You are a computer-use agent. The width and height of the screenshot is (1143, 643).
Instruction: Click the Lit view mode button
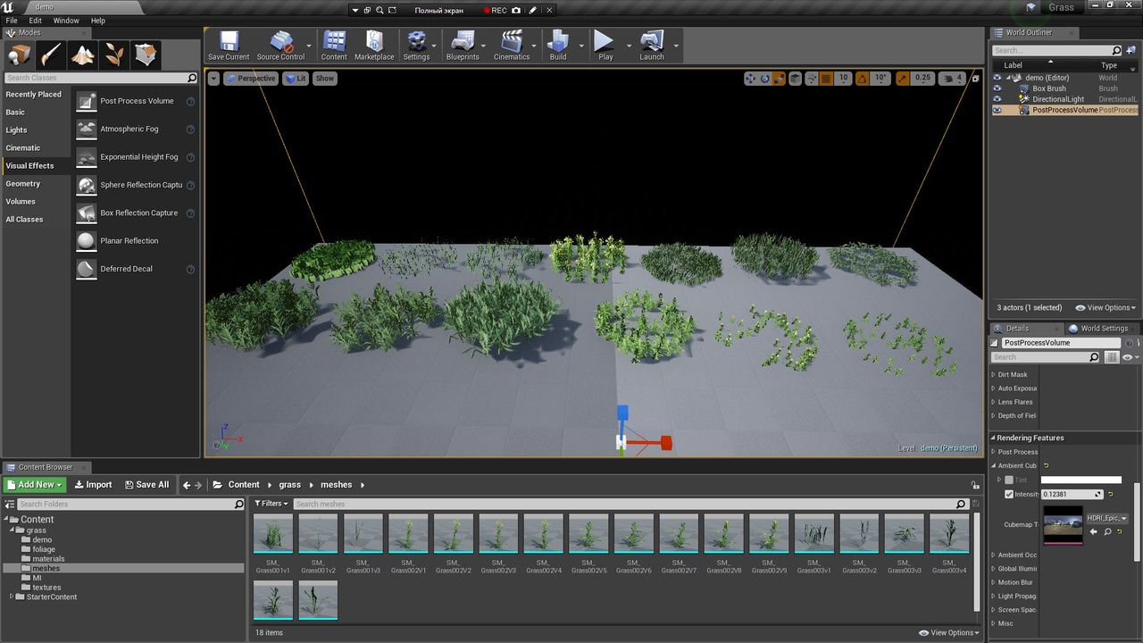[296, 79]
